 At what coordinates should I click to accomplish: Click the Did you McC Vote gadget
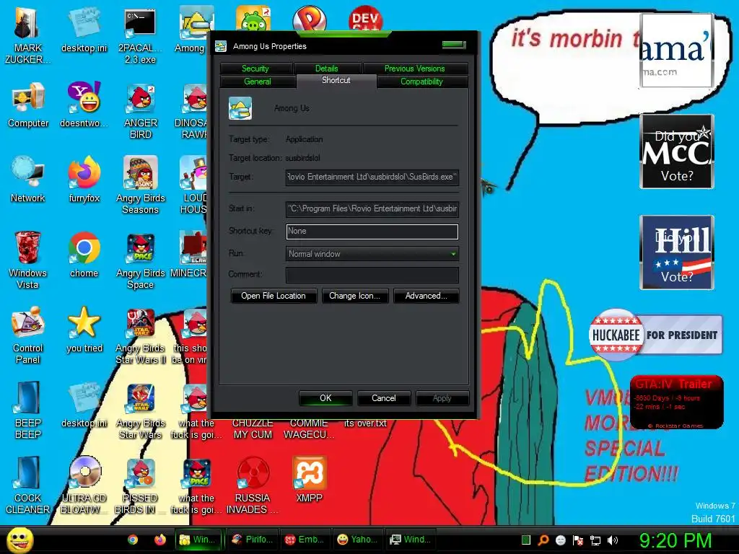677,151
